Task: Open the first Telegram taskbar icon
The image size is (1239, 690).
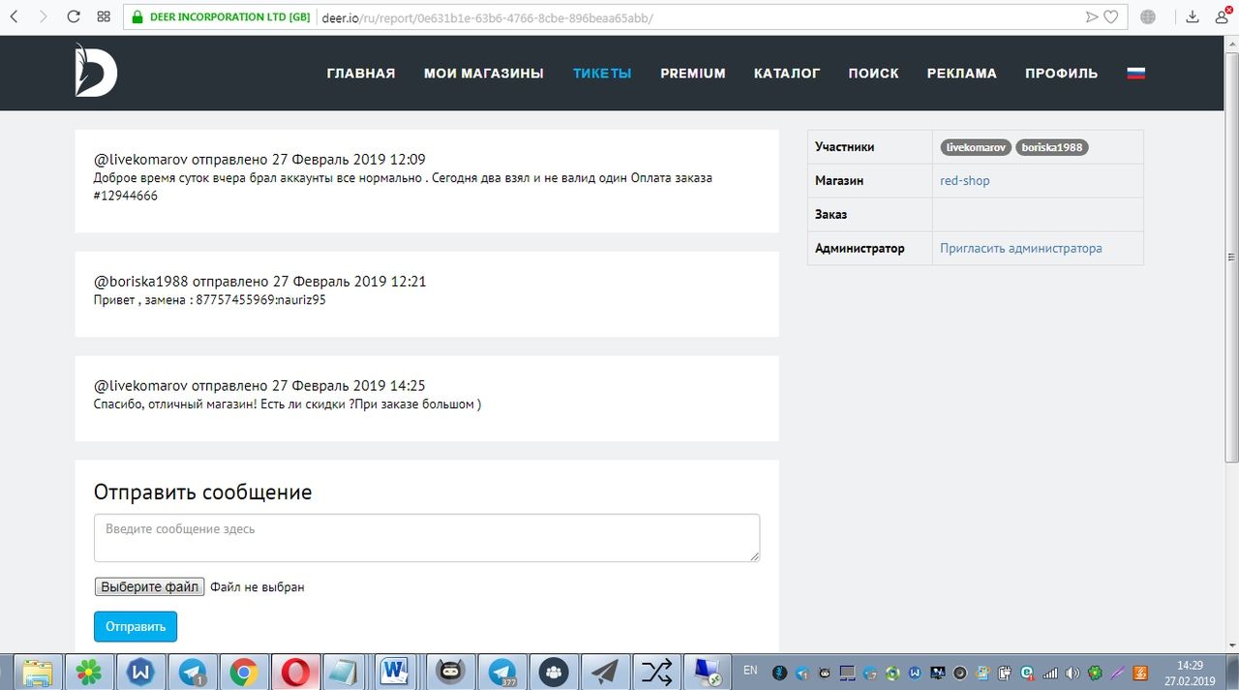Action: [x=193, y=672]
